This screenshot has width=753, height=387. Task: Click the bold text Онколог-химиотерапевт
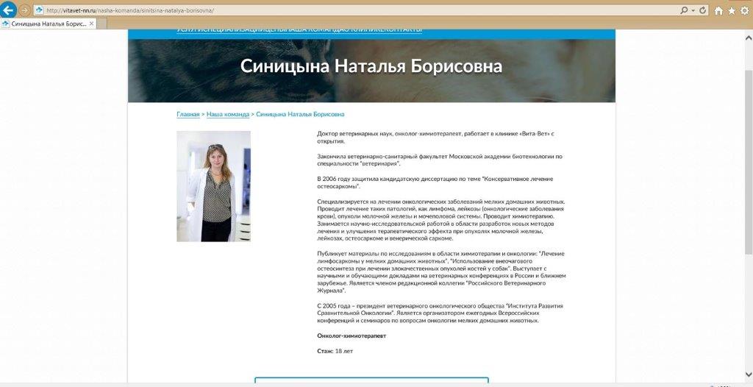pyautogui.click(x=351, y=335)
